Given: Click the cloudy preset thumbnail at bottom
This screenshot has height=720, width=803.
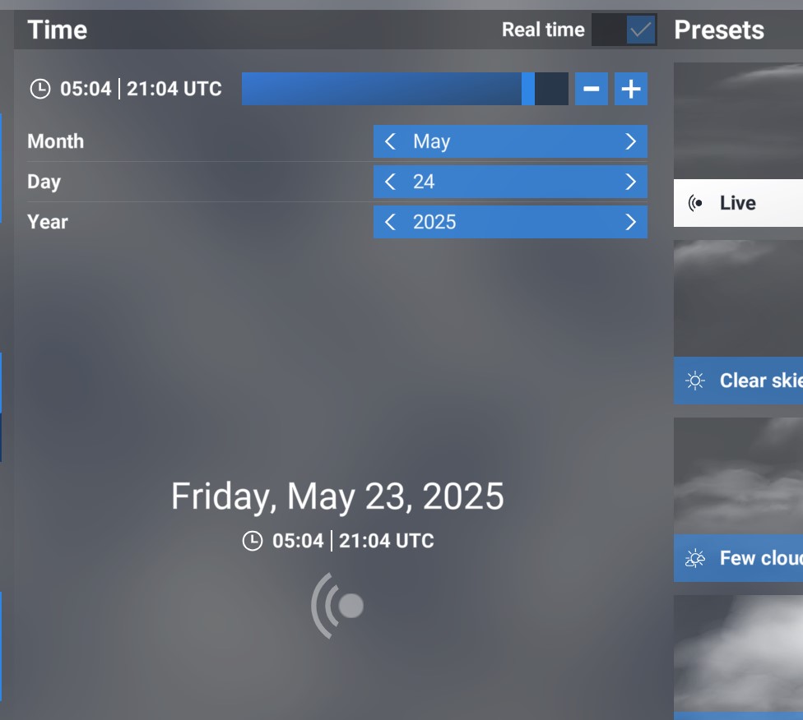Looking at the screenshot, I should (738, 653).
